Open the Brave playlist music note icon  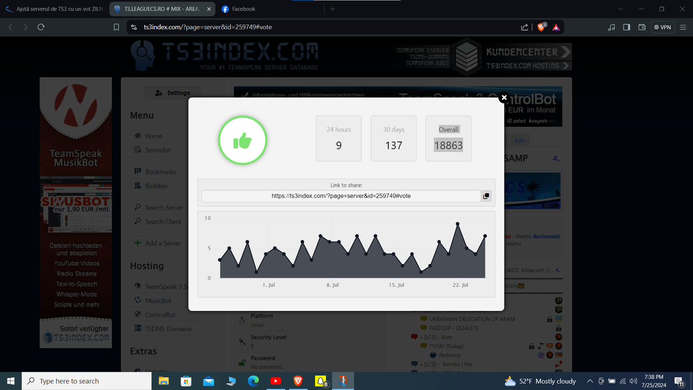[612, 27]
